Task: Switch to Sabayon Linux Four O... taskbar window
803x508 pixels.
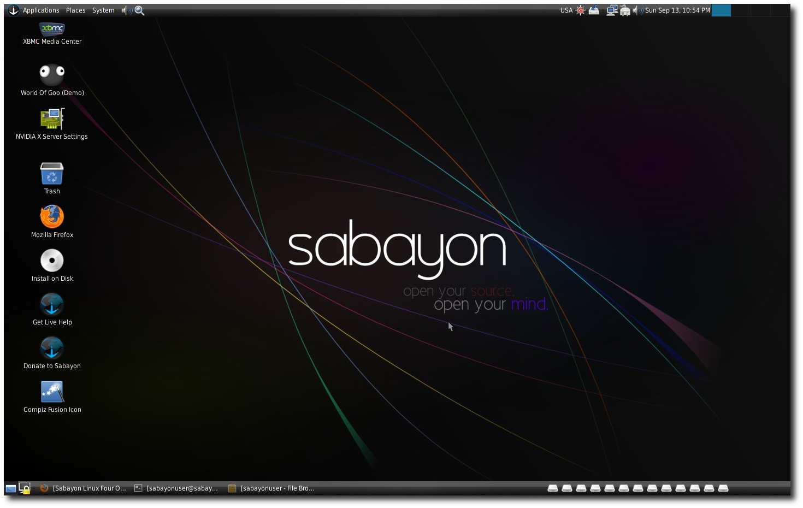Action: [83, 488]
